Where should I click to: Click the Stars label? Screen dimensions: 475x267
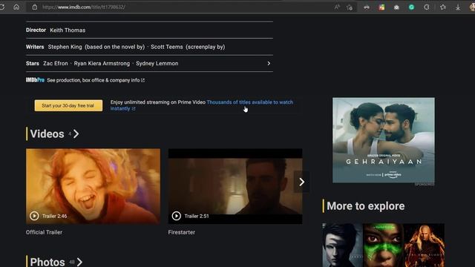click(33, 64)
